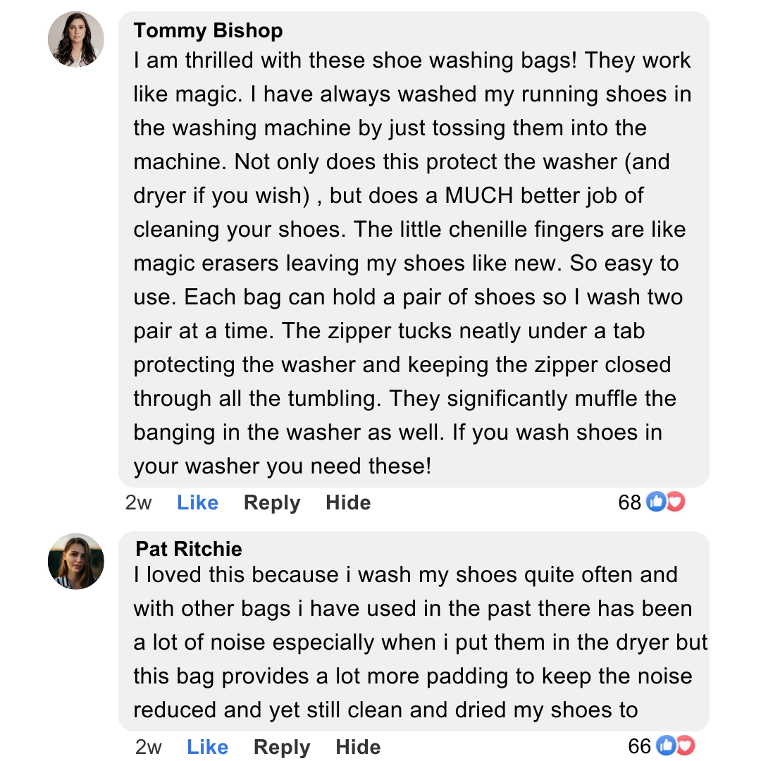Reply to Pat Ritchie's comment
Image resolution: width=761 pixels, height=761 pixels.
[282, 747]
